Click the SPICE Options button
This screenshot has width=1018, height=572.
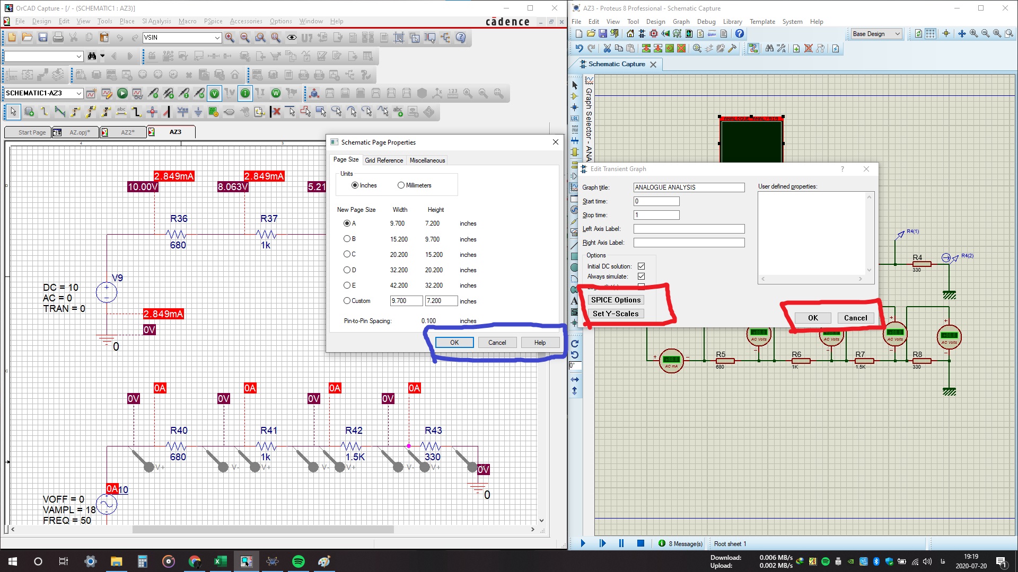(x=616, y=300)
